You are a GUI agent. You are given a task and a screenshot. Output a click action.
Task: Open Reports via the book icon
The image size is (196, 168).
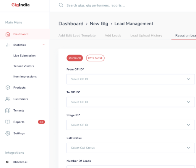tap(8, 122)
